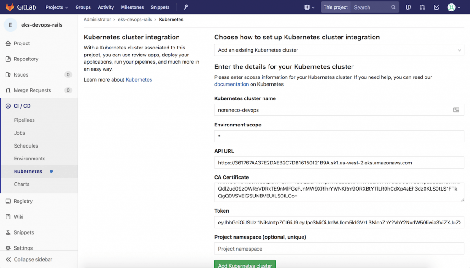The width and height of the screenshot is (470, 268).
Task: Click the eks-devops-rails project name in sidebar
Action: [x=42, y=25]
